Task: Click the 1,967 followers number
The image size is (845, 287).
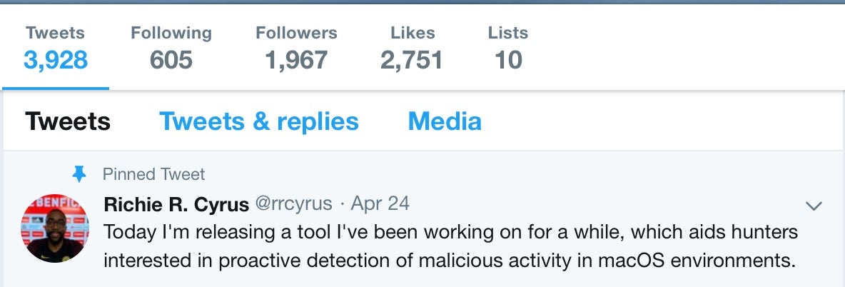Action: coord(296,60)
